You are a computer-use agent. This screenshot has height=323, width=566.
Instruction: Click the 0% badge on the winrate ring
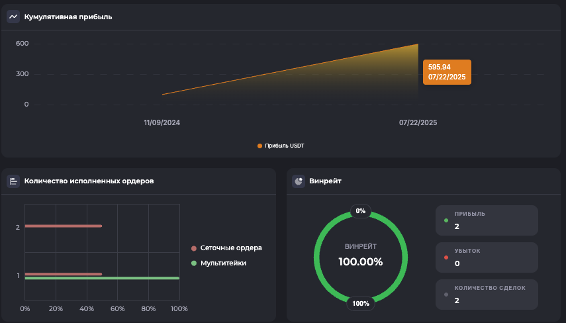tap(361, 211)
